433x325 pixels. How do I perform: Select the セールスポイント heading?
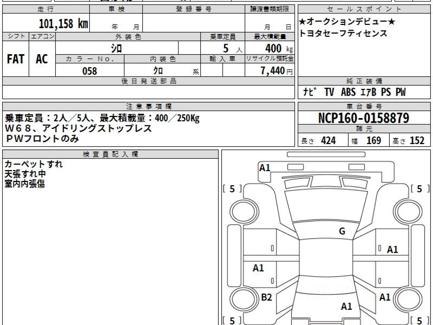pos(364,9)
